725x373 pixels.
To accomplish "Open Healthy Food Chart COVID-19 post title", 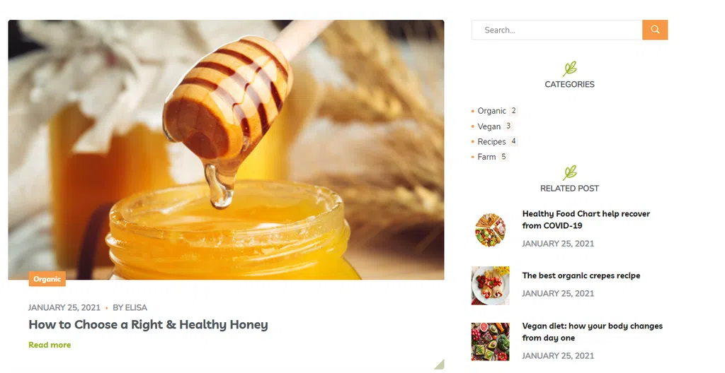I will pos(586,220).
